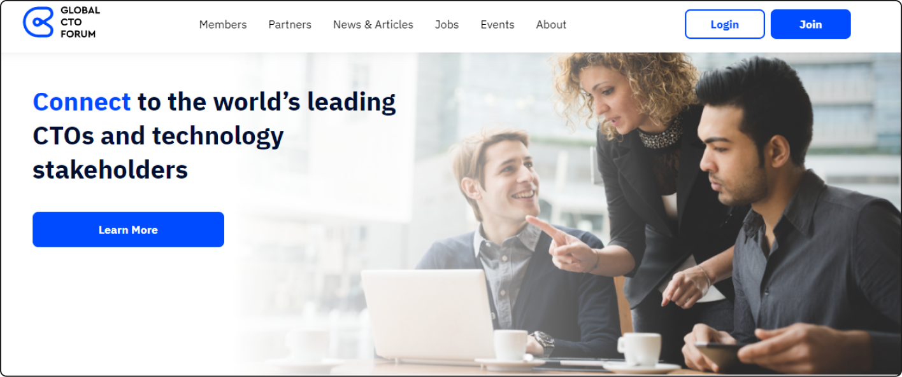Click the blue word Connect in headline
Screen dimensions: 902x377
pos(82,102)
